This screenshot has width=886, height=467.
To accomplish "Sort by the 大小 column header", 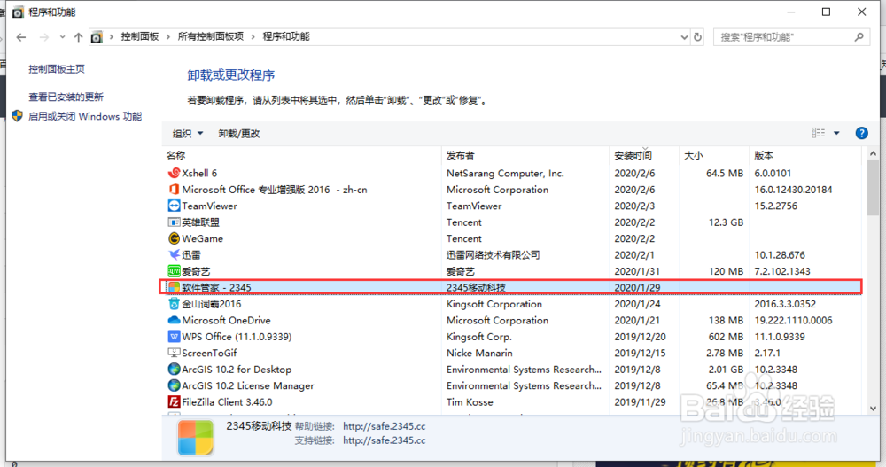I will (x=694, y=155).
